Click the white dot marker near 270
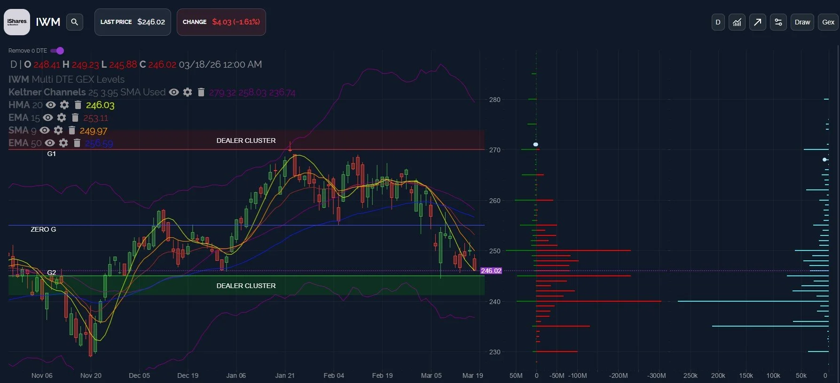This screenshot has height=383, width=840. pyautogui.click(x=535, y=144)
